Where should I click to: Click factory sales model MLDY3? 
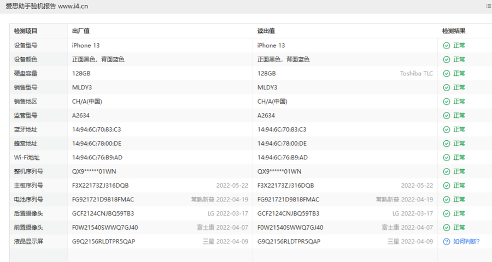(82, 87)
